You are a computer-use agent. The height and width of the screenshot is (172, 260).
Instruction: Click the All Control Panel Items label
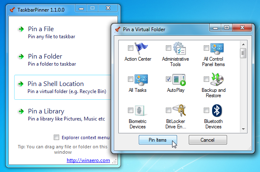click(x=213, y=61)
